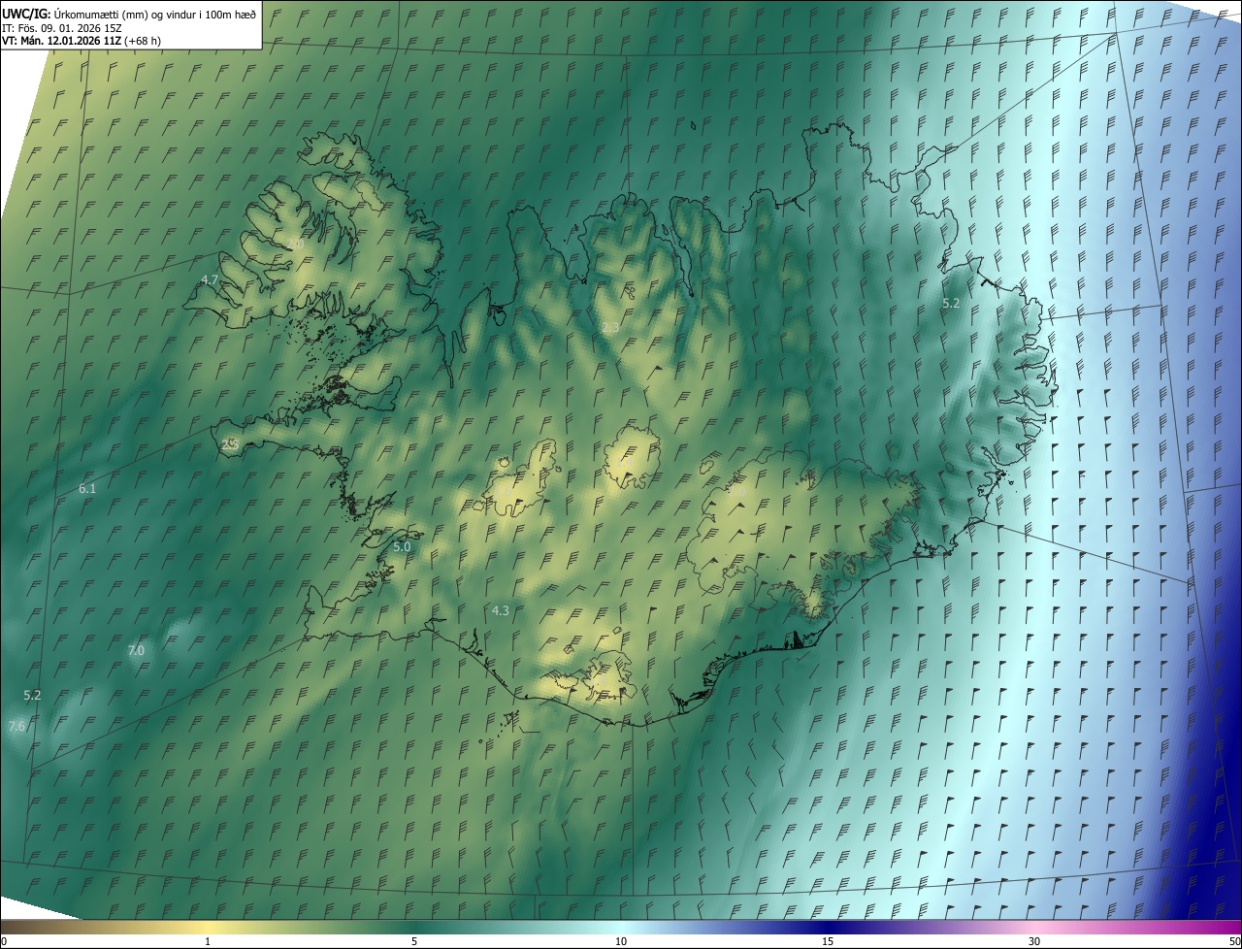Click the 7.6 value over the southwest sea
Screen dimensions: 1242x949
coord(16,727)
